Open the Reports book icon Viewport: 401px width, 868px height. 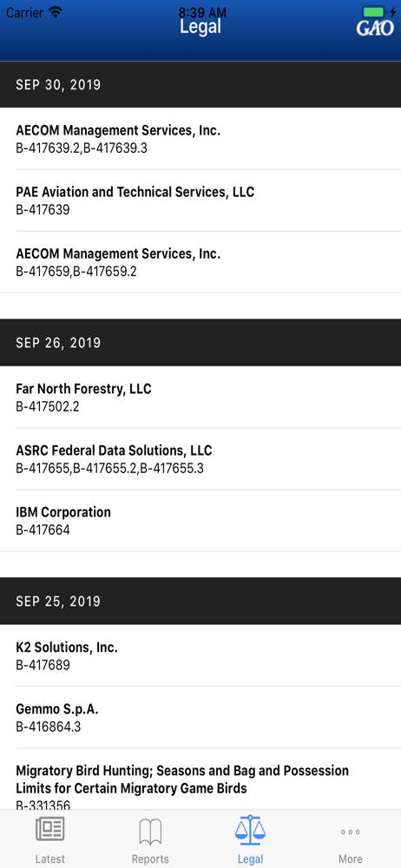tap(150, 832)
